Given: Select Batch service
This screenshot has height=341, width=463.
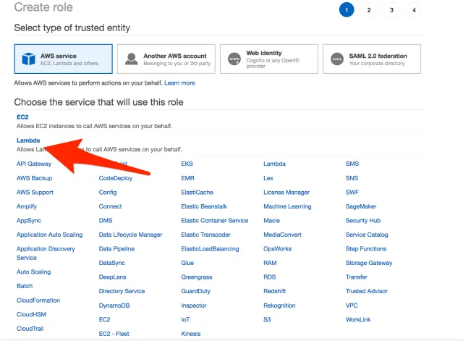Looking at the screenshot, I should [25, 286].
